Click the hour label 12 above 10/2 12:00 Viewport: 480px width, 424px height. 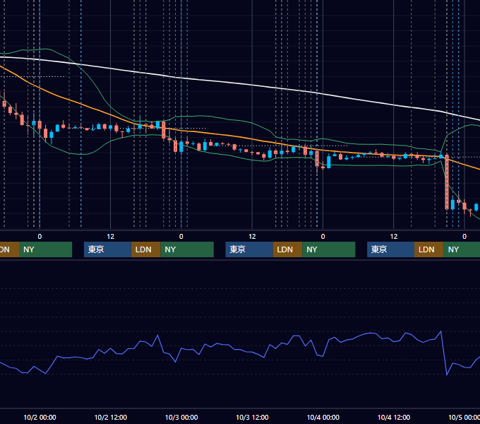tap(111, 237)
